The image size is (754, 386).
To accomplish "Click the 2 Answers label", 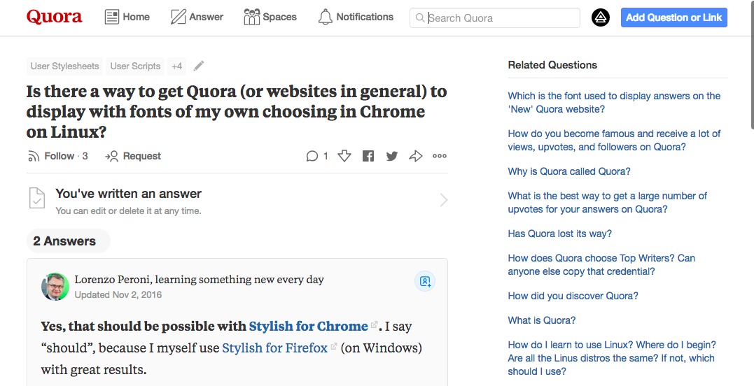I will [x=64, y=241].
